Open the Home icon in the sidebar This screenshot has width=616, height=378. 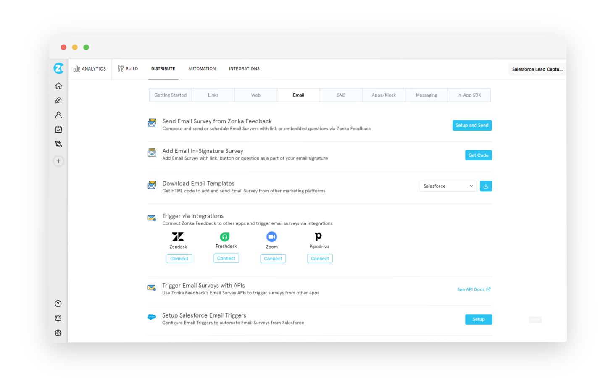point(58,85)
